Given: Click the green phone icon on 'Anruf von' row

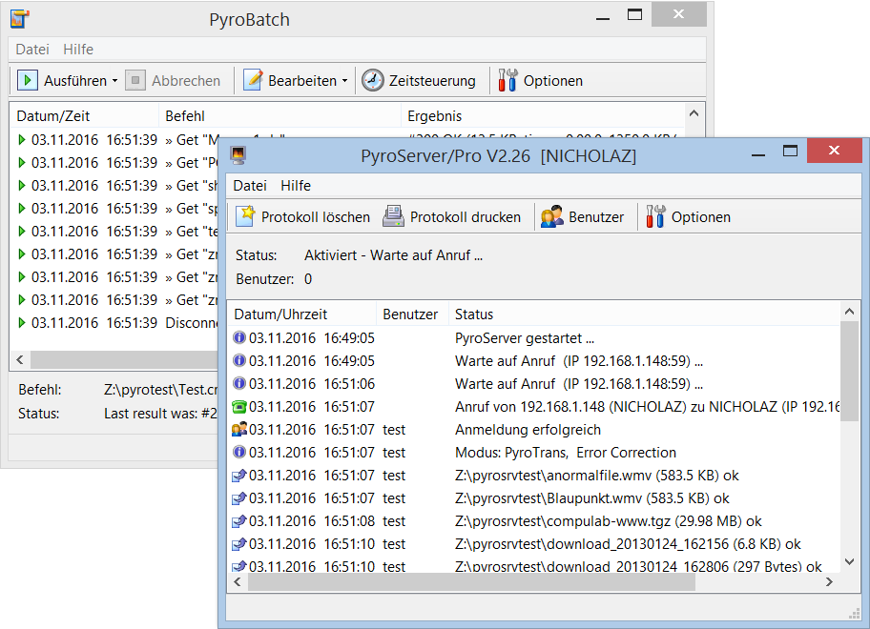Looking at the screenshot, I should (239, 407).
